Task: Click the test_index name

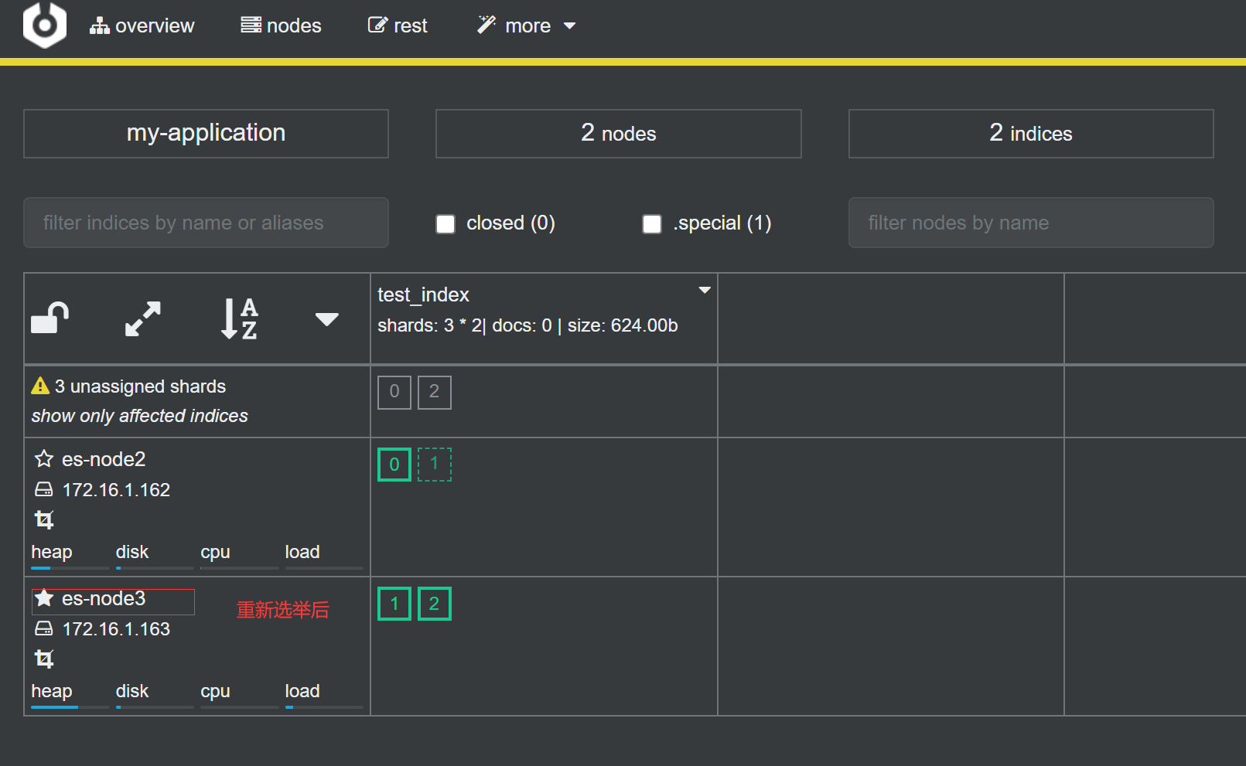Action: (x=423, y=294)
